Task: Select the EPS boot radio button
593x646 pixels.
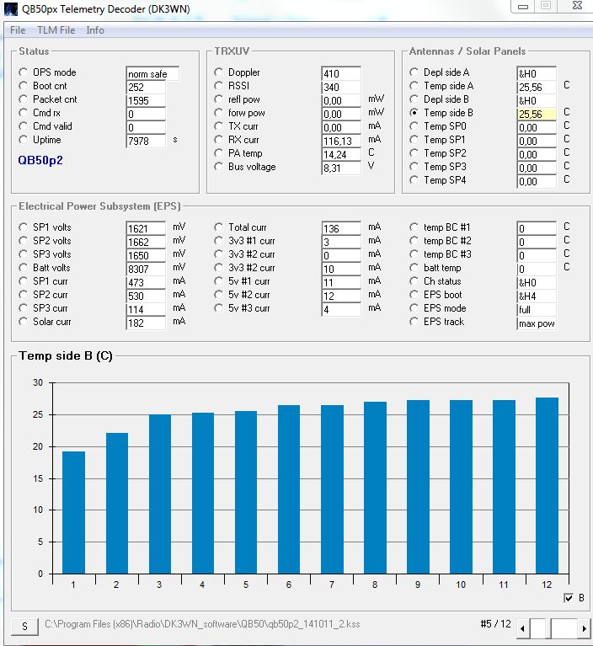Action: (414, 295)
